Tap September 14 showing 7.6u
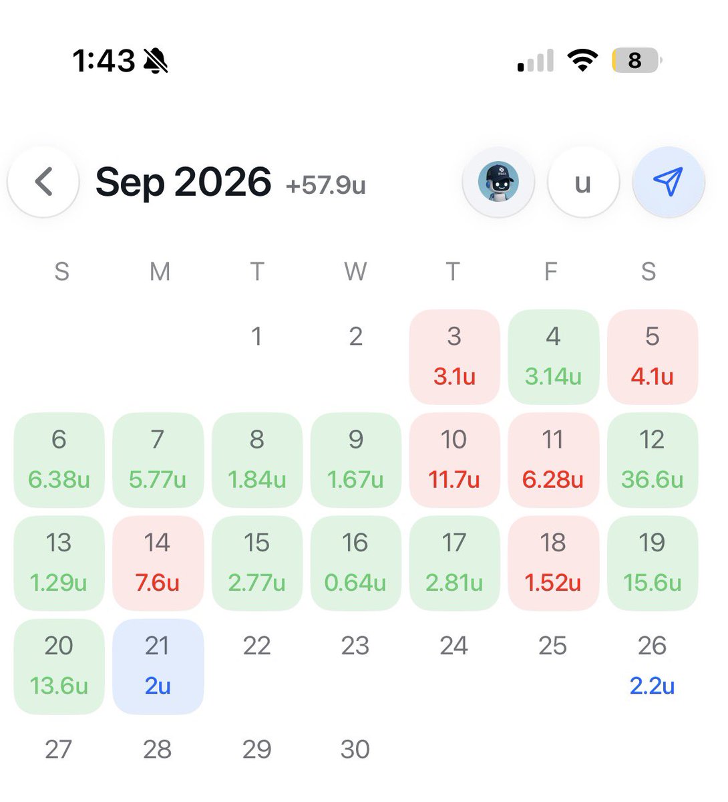Image resolution: width=728 pixels, height=802 pixels. 158,563
